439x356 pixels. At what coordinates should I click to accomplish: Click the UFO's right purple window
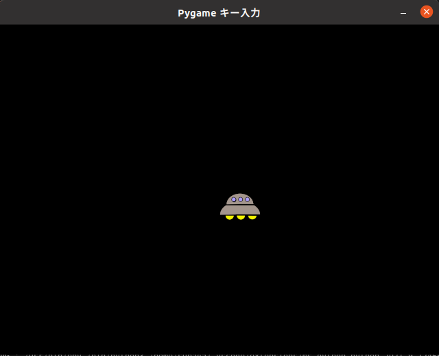point(247,199)
